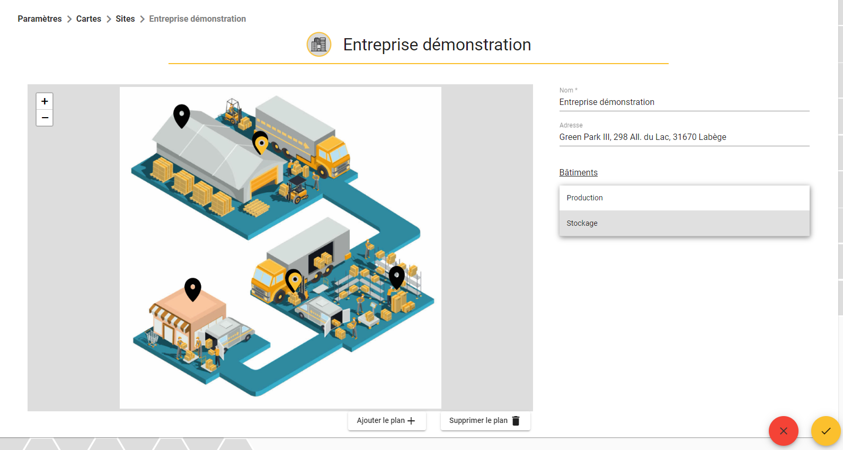Click the site plan illustration
The image size is (843, 450).
(280, 248)
